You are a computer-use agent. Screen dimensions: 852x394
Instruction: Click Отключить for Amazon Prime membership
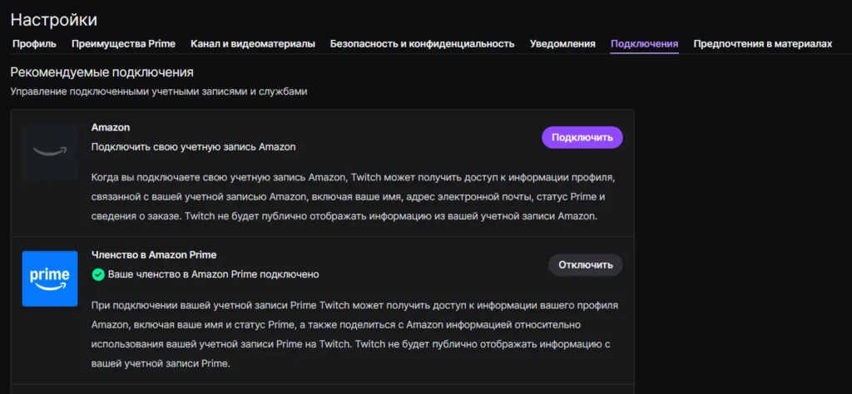tap(585, 265)
